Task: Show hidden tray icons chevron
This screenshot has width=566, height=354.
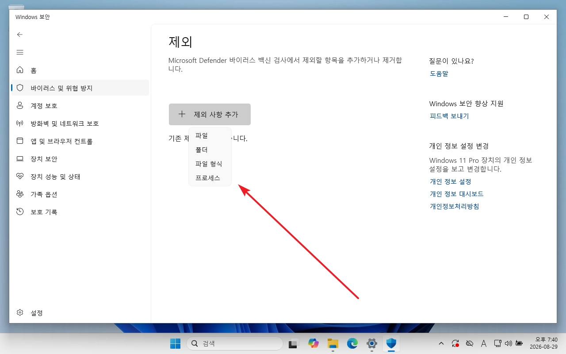Action: click(441, 343)
